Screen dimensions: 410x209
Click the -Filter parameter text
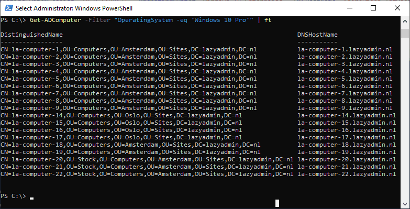click(98, 20)
